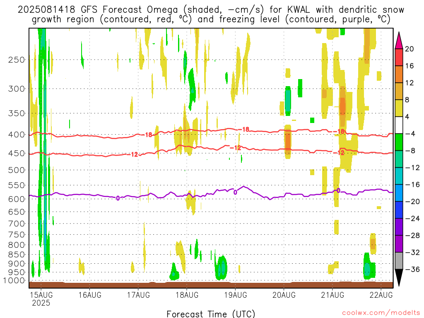The image size is (424, 318).
Task: Click the colorbar value label -24
Action: [x=412, y=219]
